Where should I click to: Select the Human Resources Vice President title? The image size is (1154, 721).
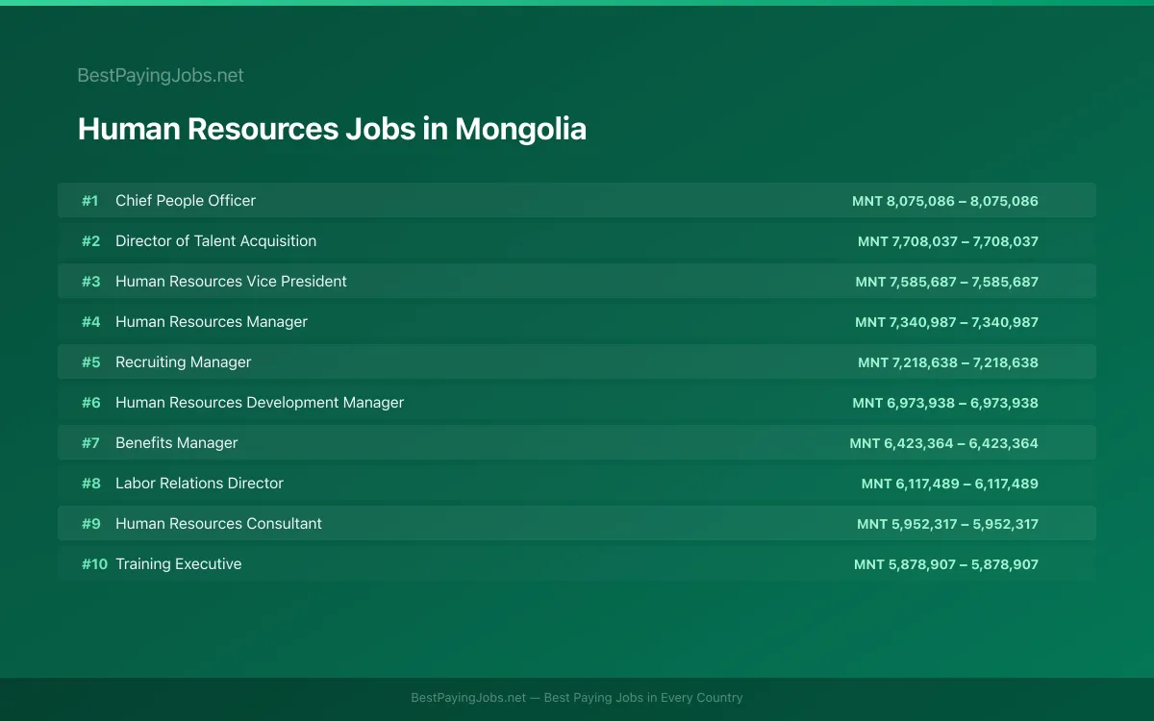231,281
